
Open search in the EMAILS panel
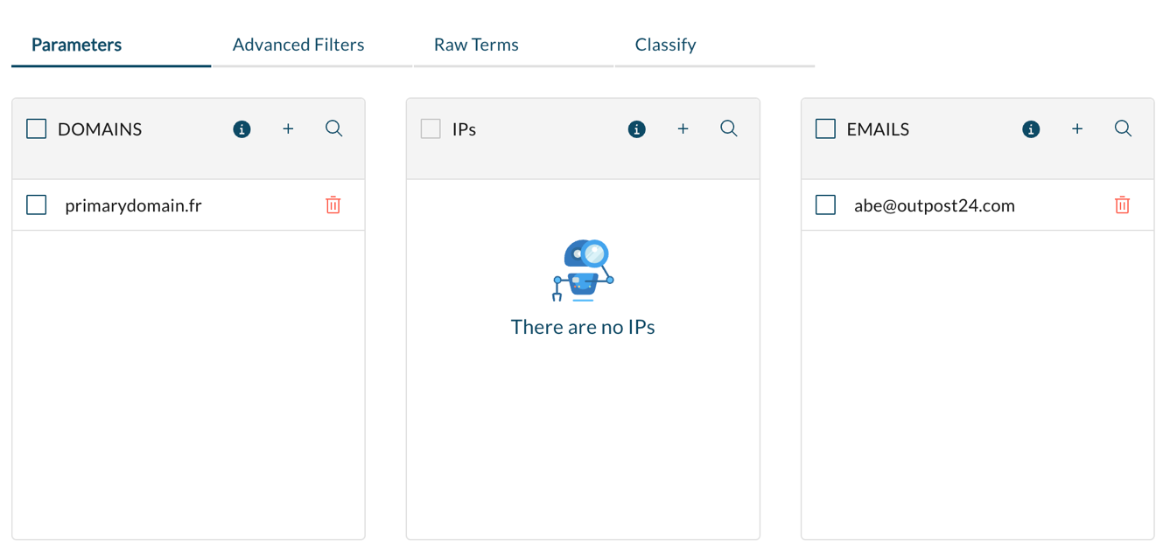point(1123,128)
